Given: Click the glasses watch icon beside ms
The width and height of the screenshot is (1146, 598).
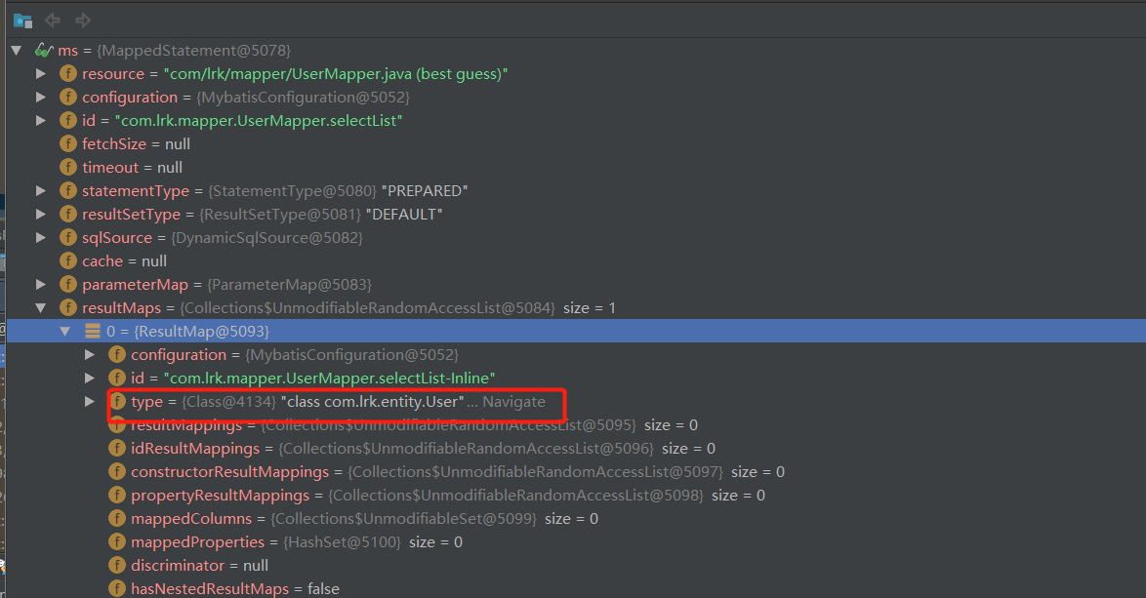Looking at the screenshot, I should click(43, 51).
